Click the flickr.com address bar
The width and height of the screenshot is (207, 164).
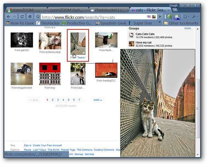coord(93,17)
